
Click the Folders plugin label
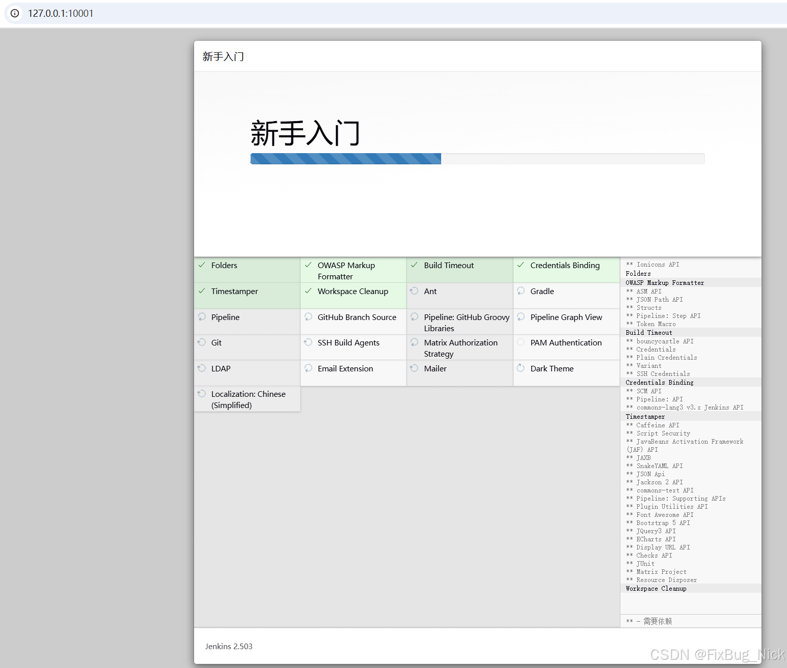point(224,265)
